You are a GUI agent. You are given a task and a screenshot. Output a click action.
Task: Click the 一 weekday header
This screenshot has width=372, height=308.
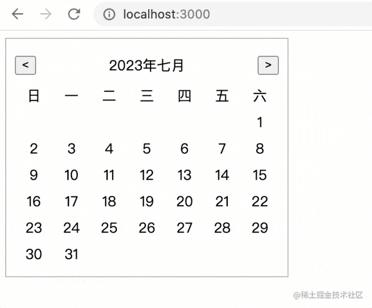[x=71, y=96]
